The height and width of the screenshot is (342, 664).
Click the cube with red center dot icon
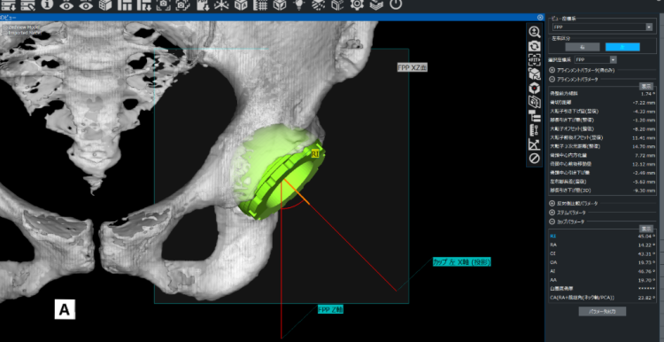535,88
